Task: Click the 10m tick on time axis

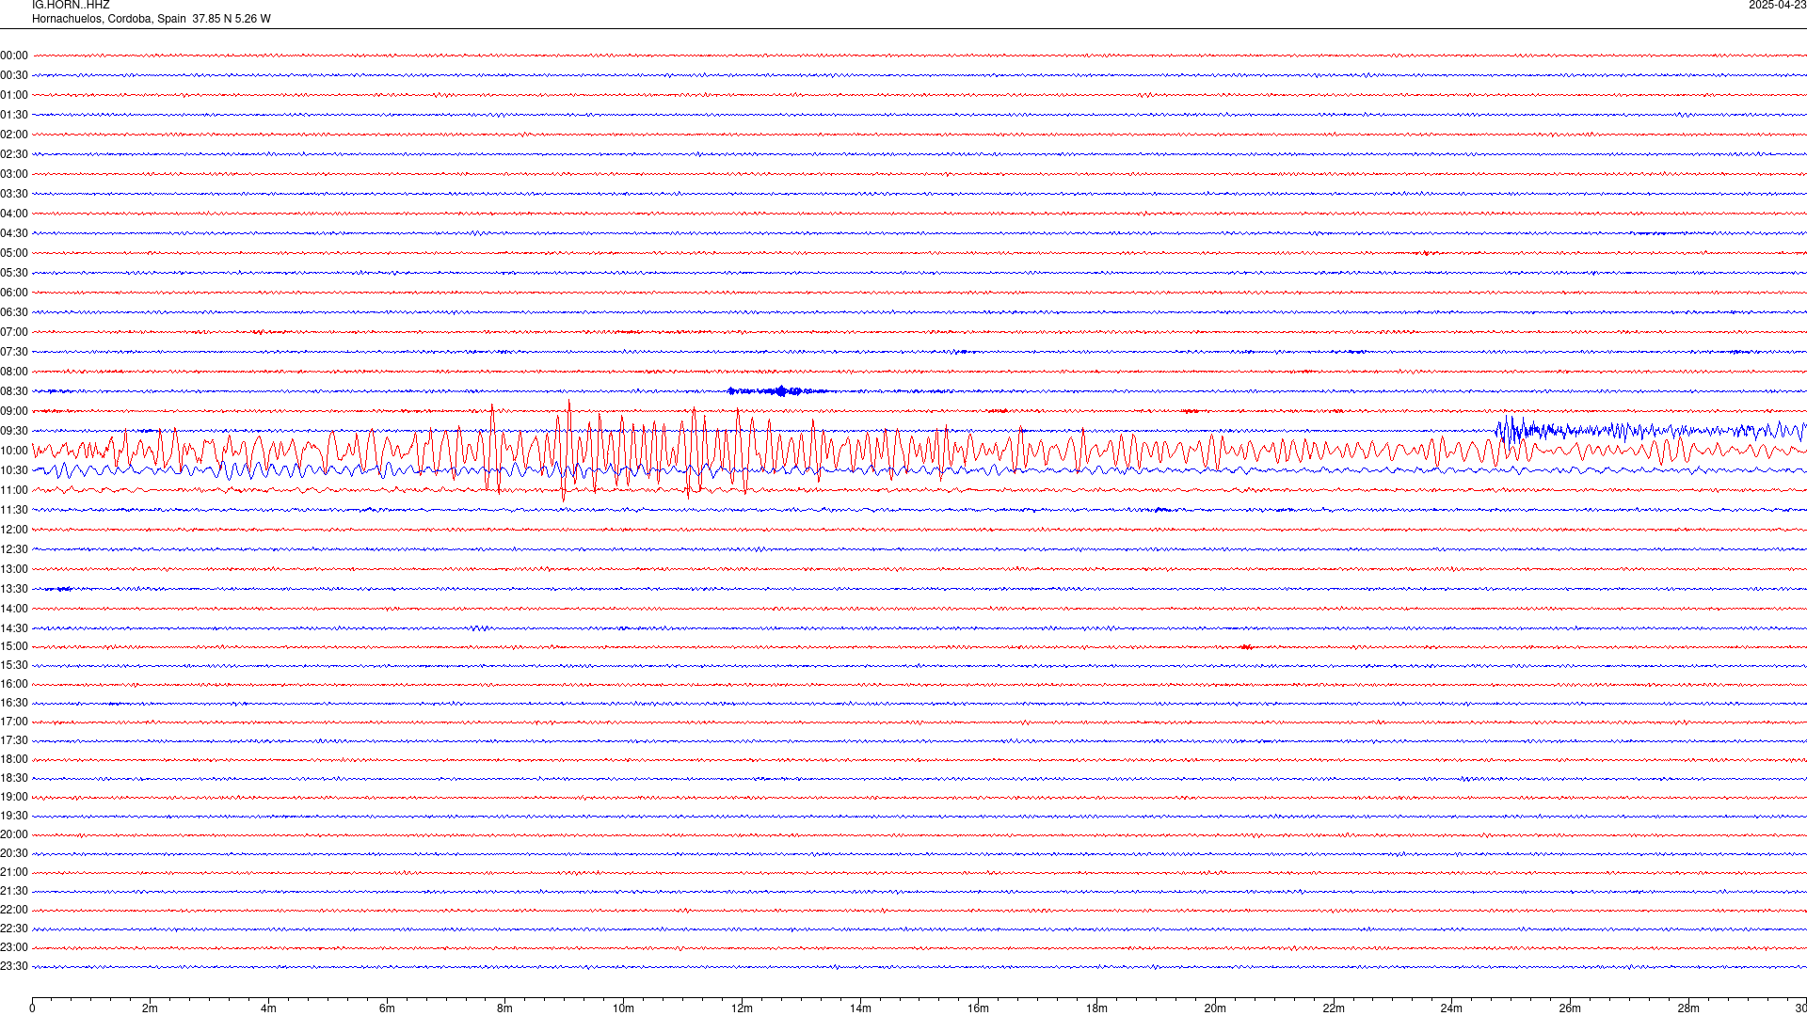Action: 623,1008
